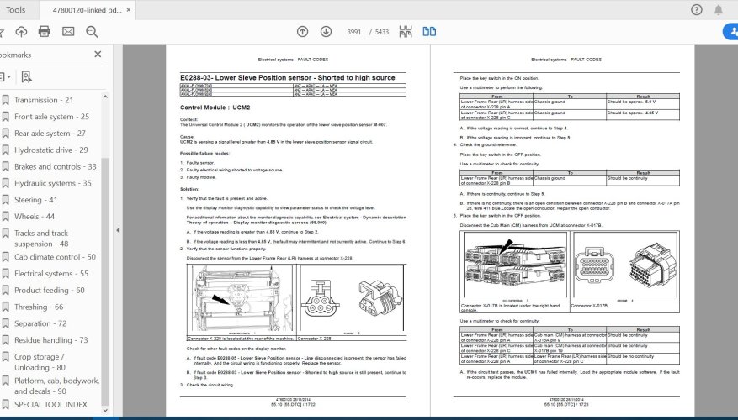Open the Transmission - 21 bookmark

(44, 100)
